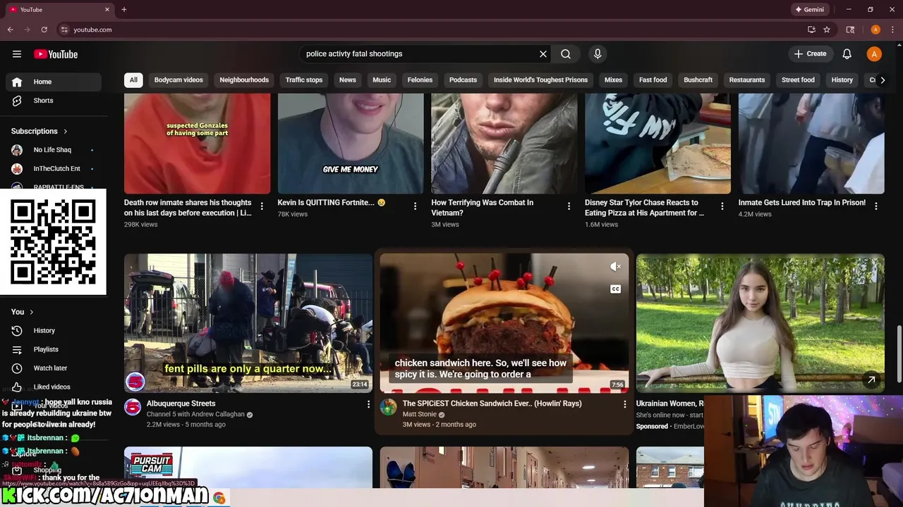Open options for Albuquerque Streets video
The image size is (903, 507).
[x=368, y=404]
